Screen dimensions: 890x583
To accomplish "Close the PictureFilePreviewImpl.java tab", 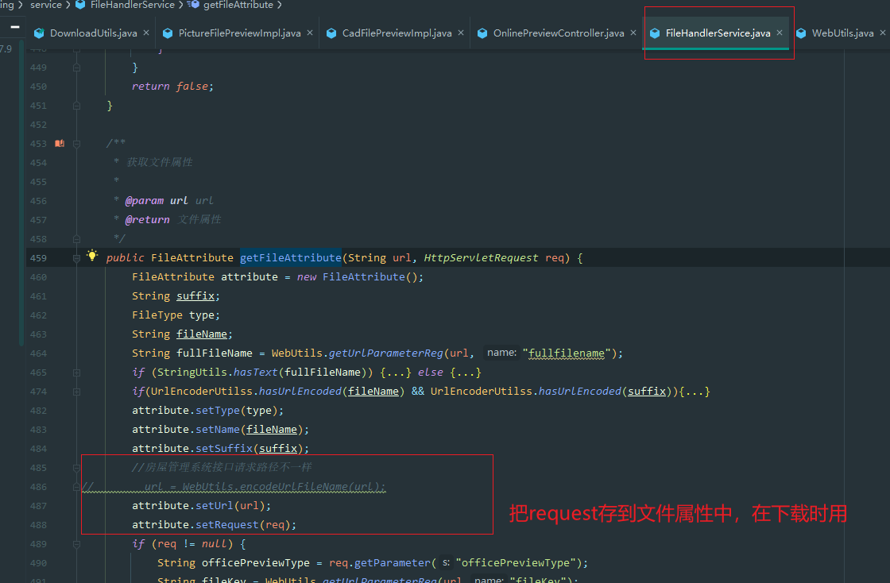I will pos(309,33).
